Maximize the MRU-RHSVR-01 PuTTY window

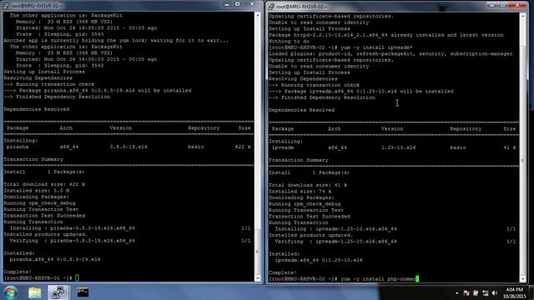[x=237, y=4]
